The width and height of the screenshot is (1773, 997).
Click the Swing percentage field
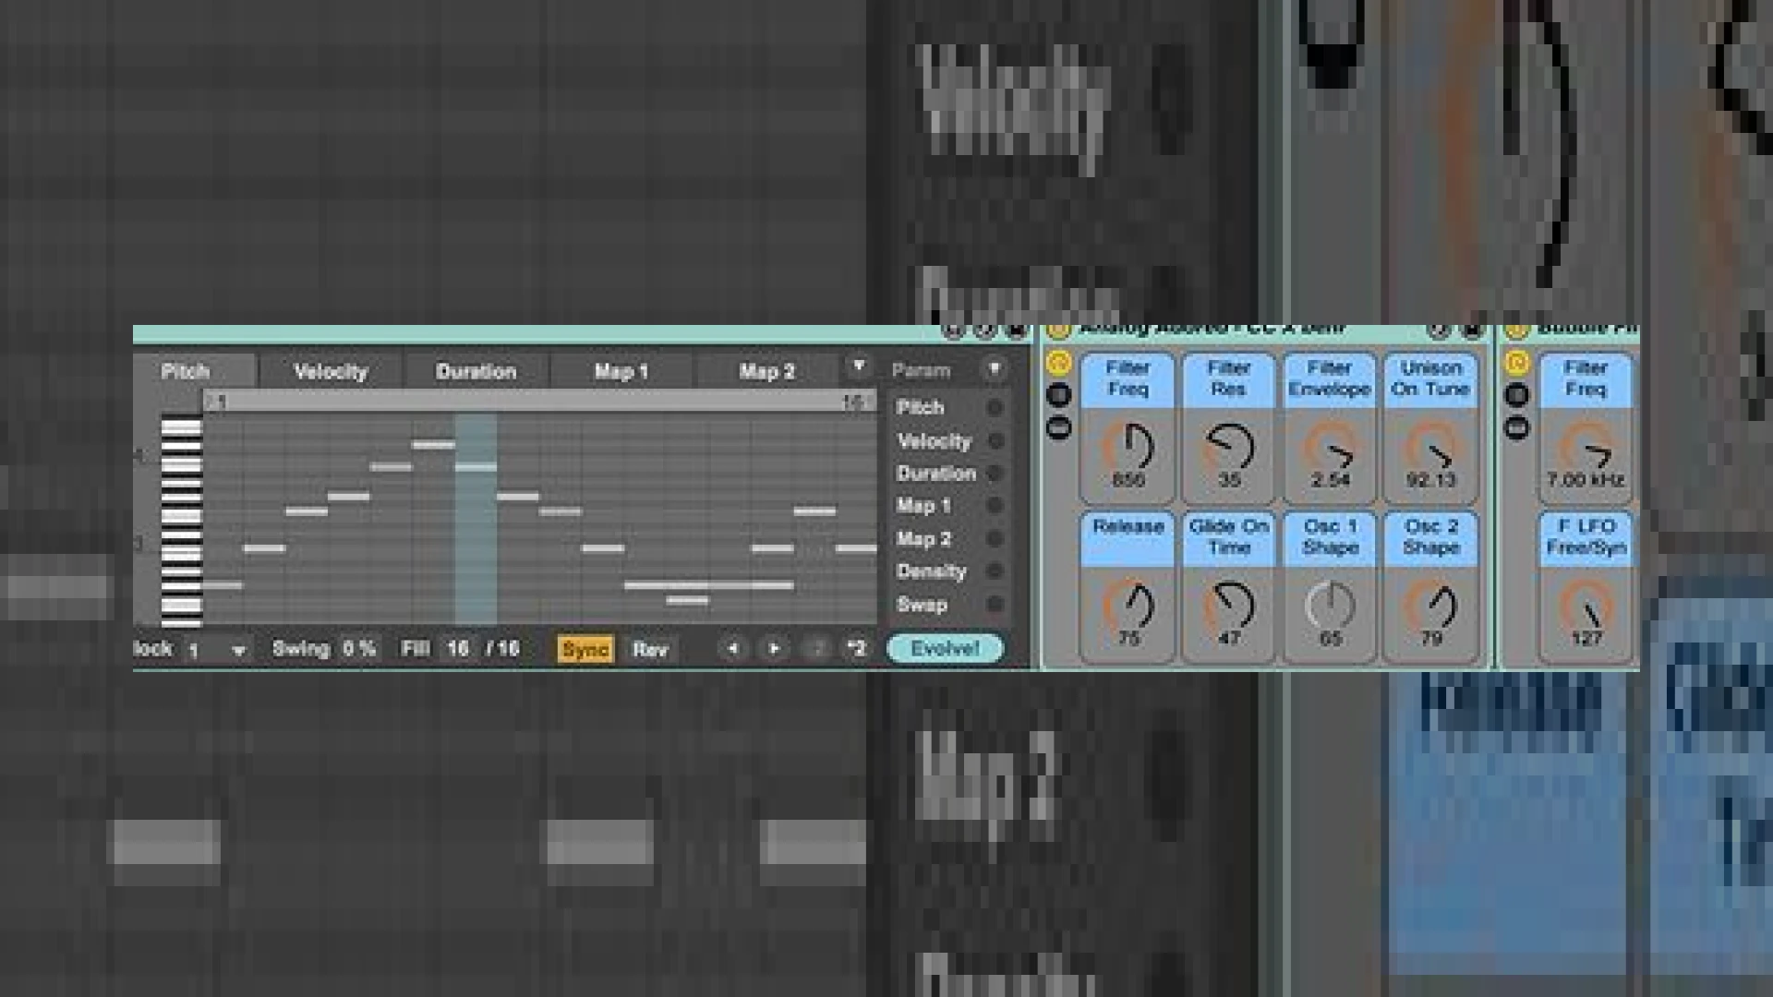(x=360, y=649)
